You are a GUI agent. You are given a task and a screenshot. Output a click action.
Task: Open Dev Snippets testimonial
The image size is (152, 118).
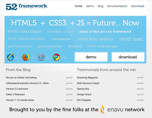pos(84,100)
